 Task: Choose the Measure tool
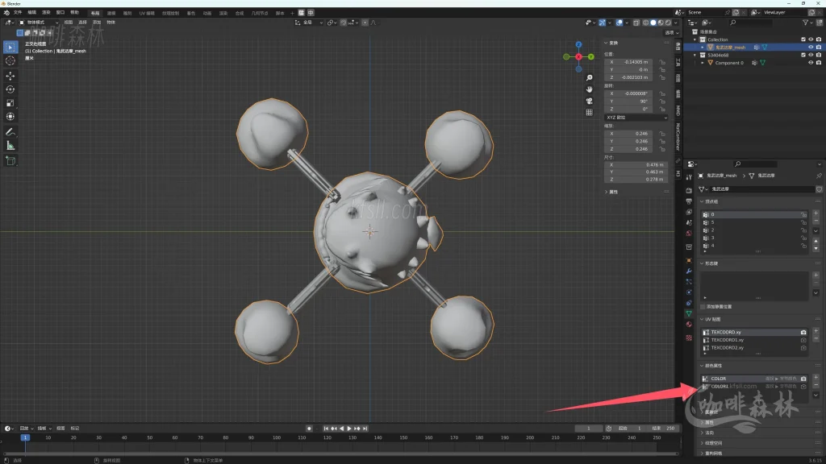coord(10,146)
